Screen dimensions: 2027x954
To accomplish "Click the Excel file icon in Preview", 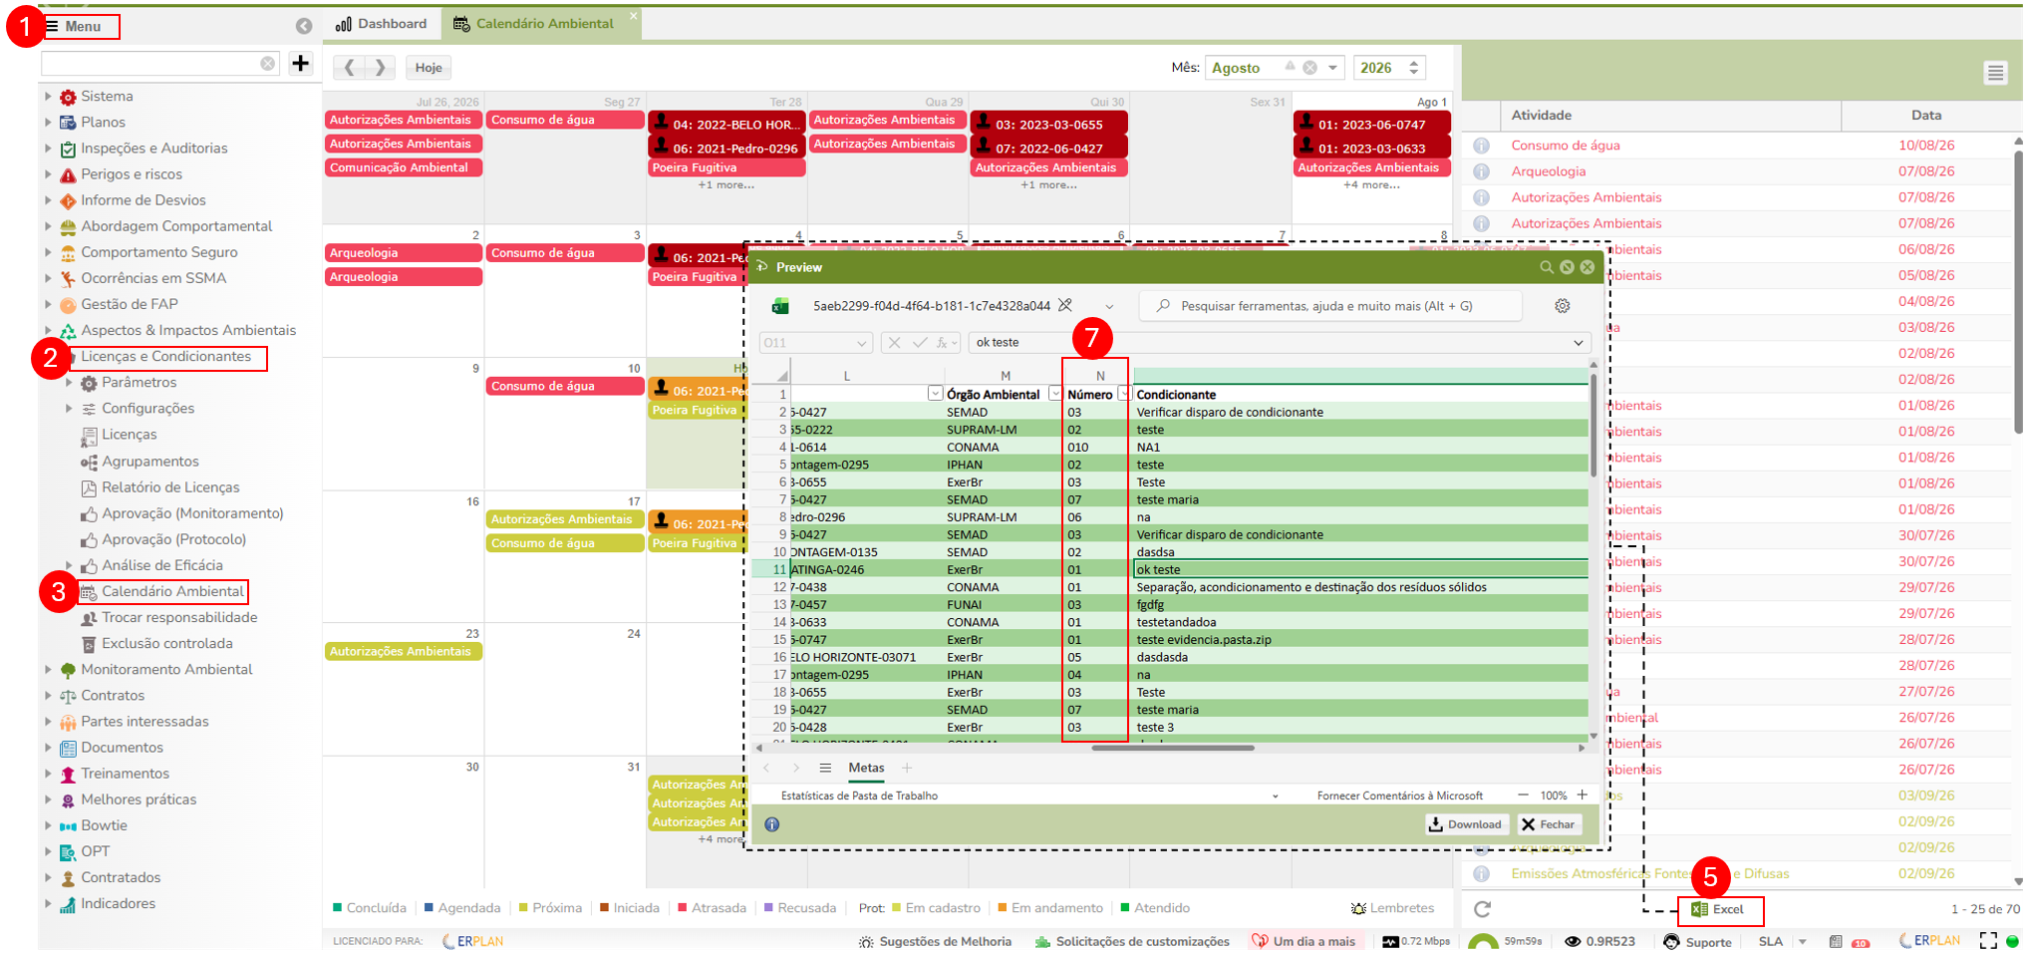I will 780,306.
